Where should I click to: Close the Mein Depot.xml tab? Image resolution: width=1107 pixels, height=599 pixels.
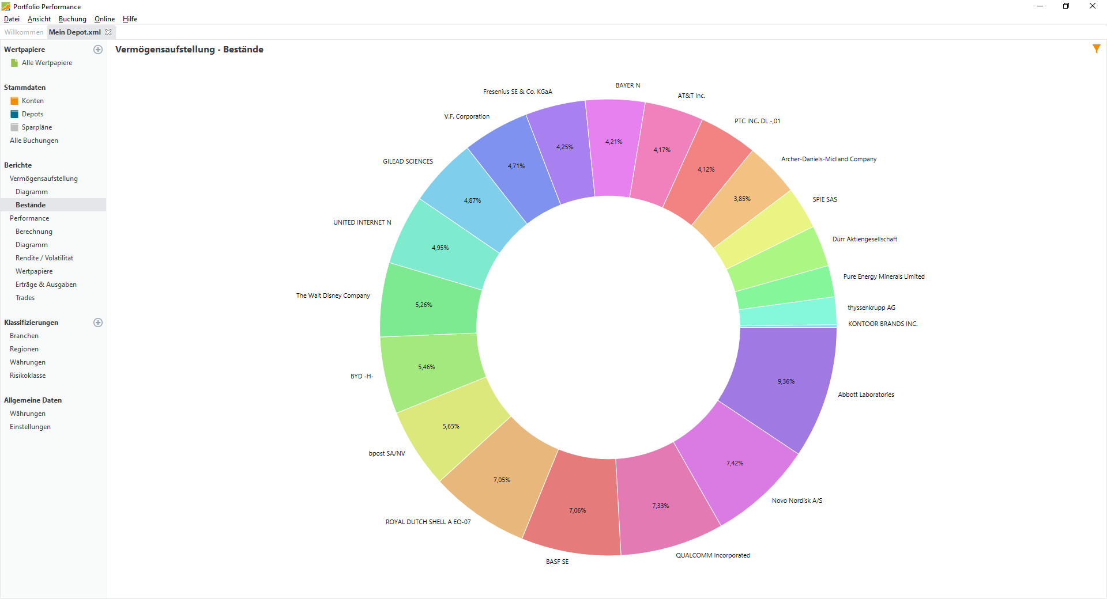click(108, 32)
